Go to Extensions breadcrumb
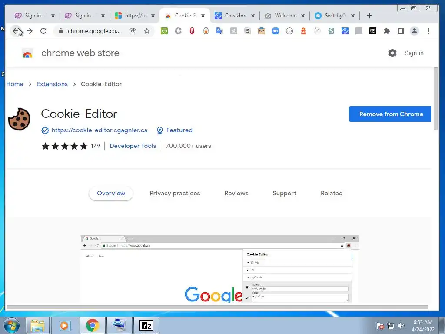 click(52, 84)
